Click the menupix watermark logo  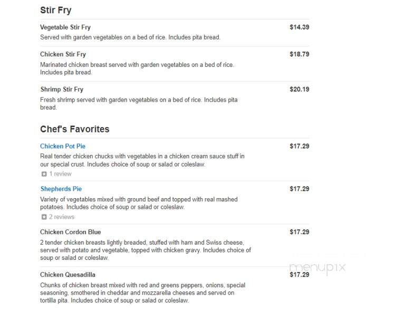317,267
